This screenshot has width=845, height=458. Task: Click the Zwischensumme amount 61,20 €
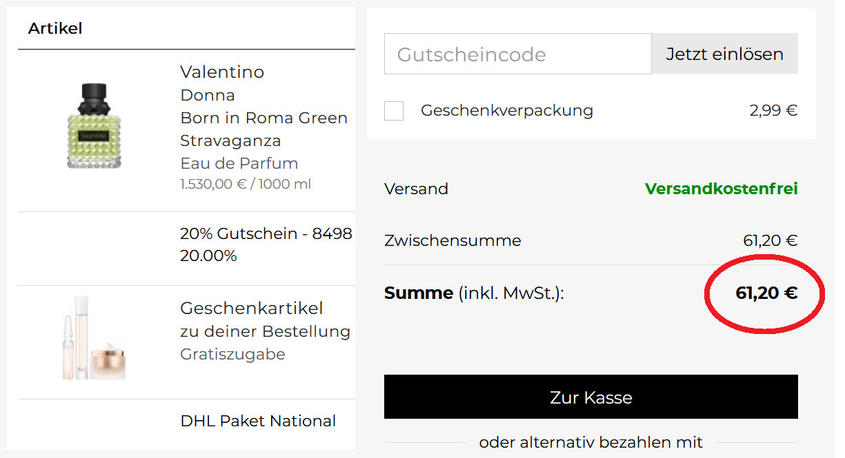[770, 240]
